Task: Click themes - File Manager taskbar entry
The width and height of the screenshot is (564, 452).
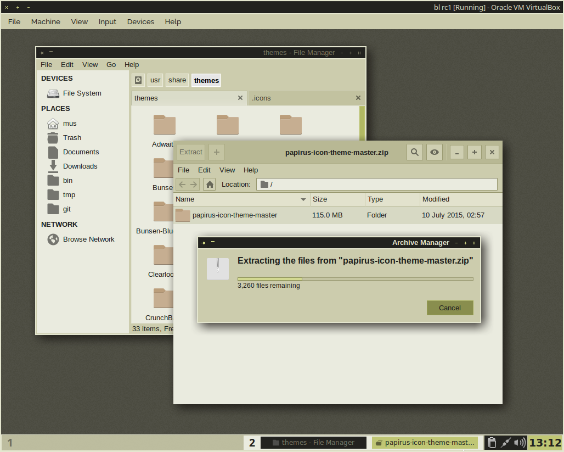Action: tap(313, 443)
